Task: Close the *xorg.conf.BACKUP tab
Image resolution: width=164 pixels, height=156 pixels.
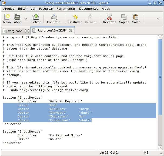Action: [71, 30]
